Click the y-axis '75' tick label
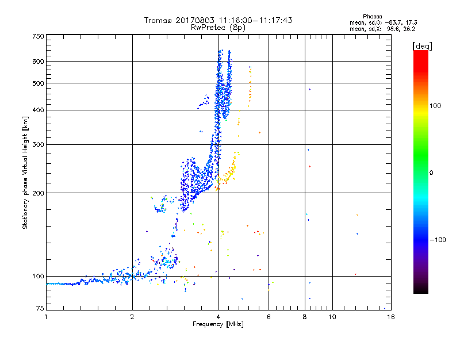The image size is (460, 345). 40,308
